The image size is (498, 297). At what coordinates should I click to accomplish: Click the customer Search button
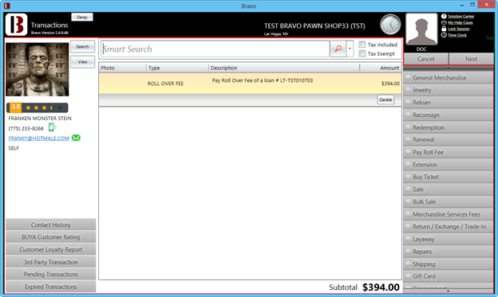[x=82, y=47]
